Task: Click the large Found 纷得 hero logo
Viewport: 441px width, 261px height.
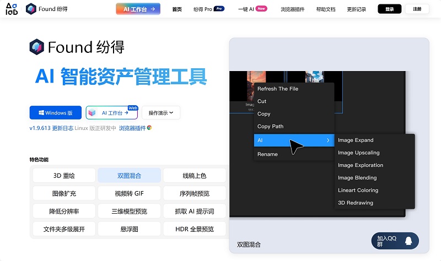Action: pyautogui.click(x=77, y=47)
